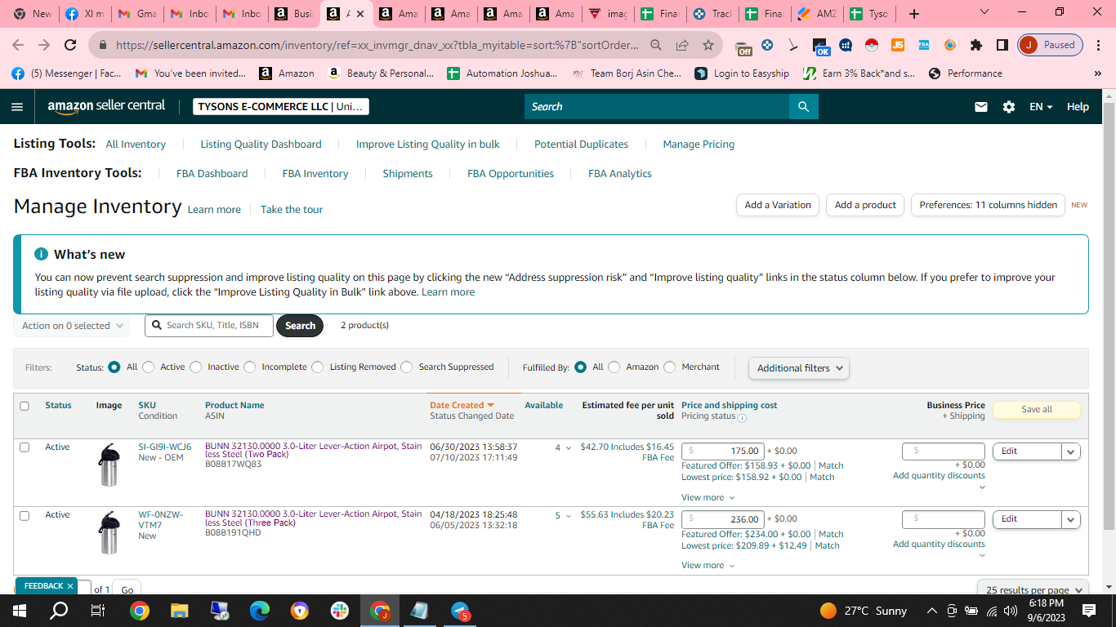Open the EN language dropdown

(x=1041, y=106)
